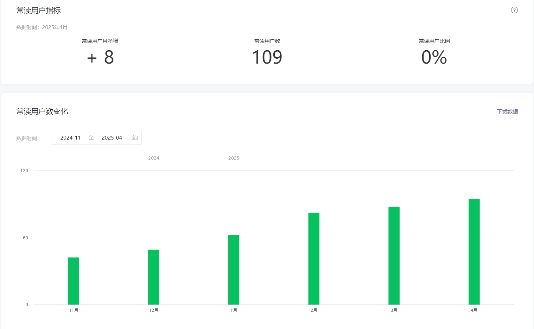This screenshot has width=534, height=329.
Task: Click the 下载数据 link
Action: coord(507,111)
